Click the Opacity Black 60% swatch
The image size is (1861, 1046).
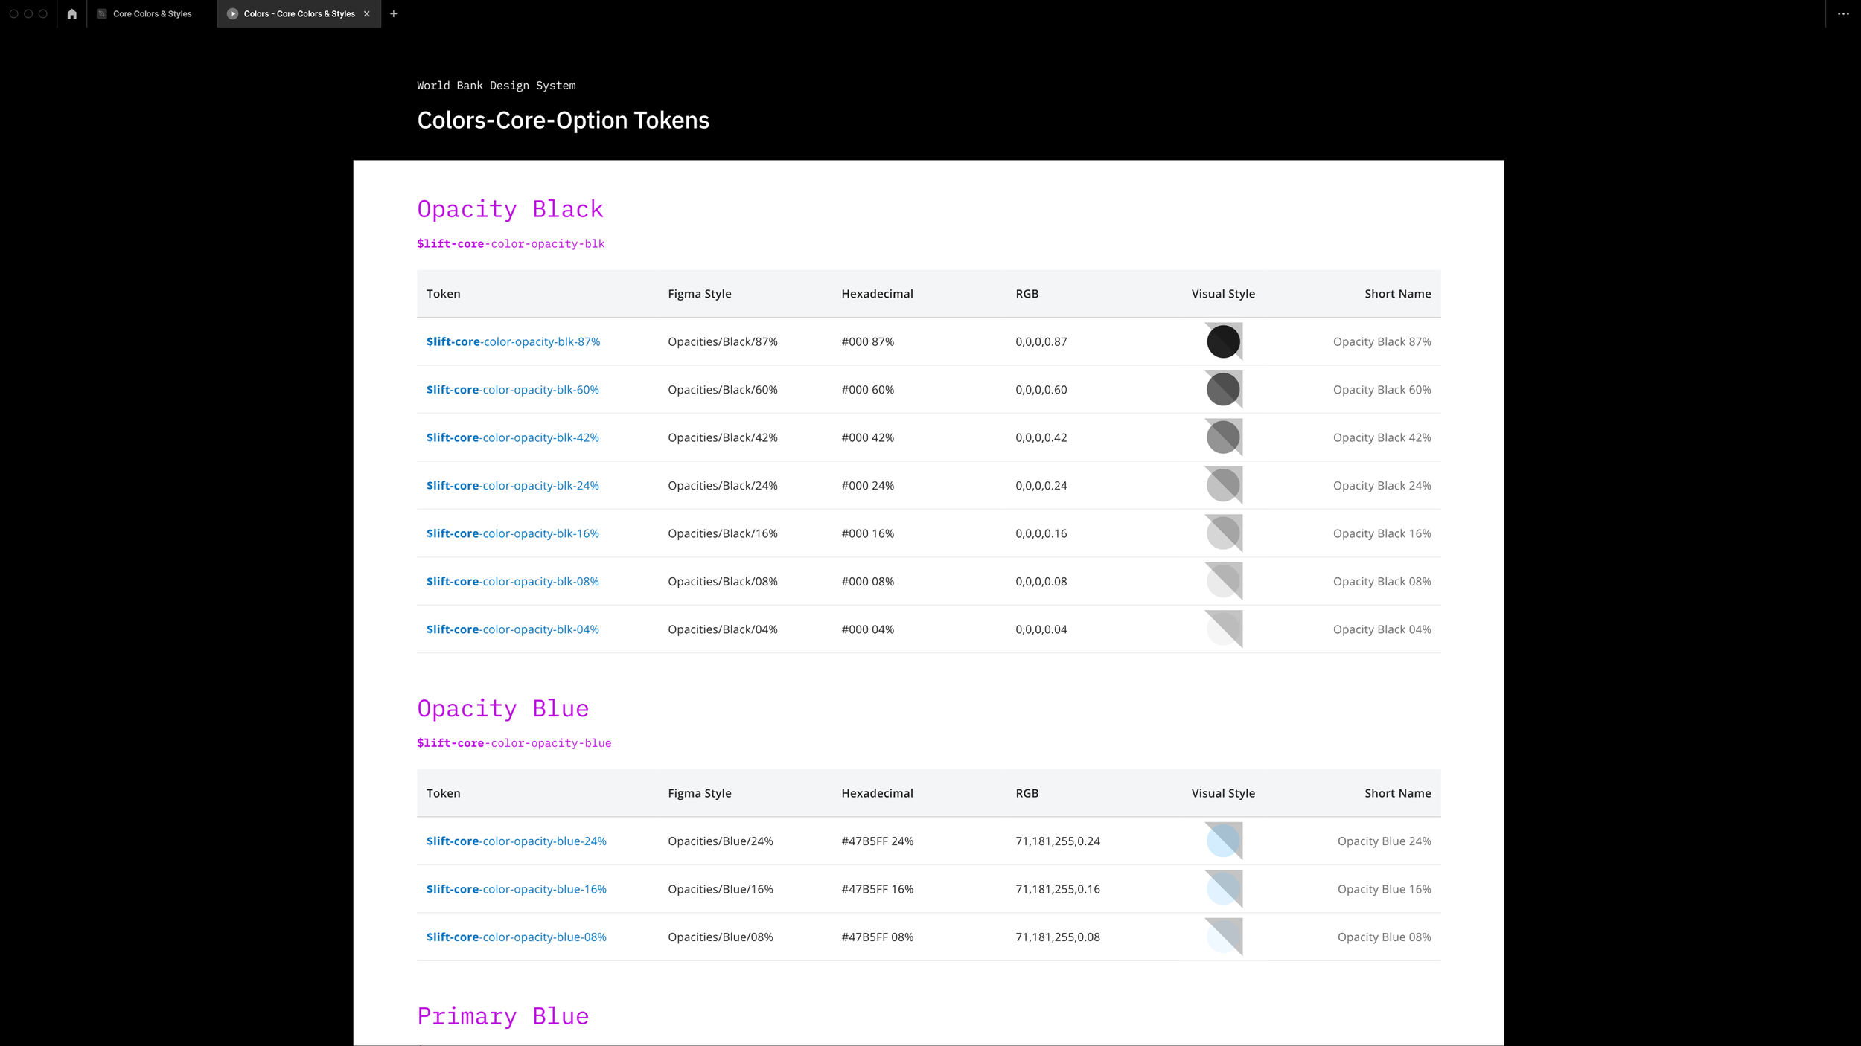click(x=1223, y=389)
